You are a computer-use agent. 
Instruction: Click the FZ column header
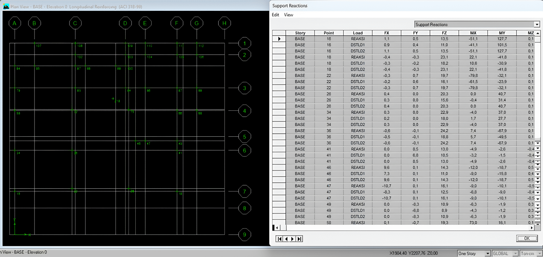point(444,33)
